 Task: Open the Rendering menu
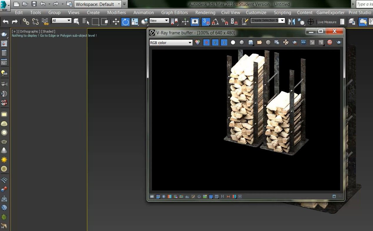tap(205, 13)
